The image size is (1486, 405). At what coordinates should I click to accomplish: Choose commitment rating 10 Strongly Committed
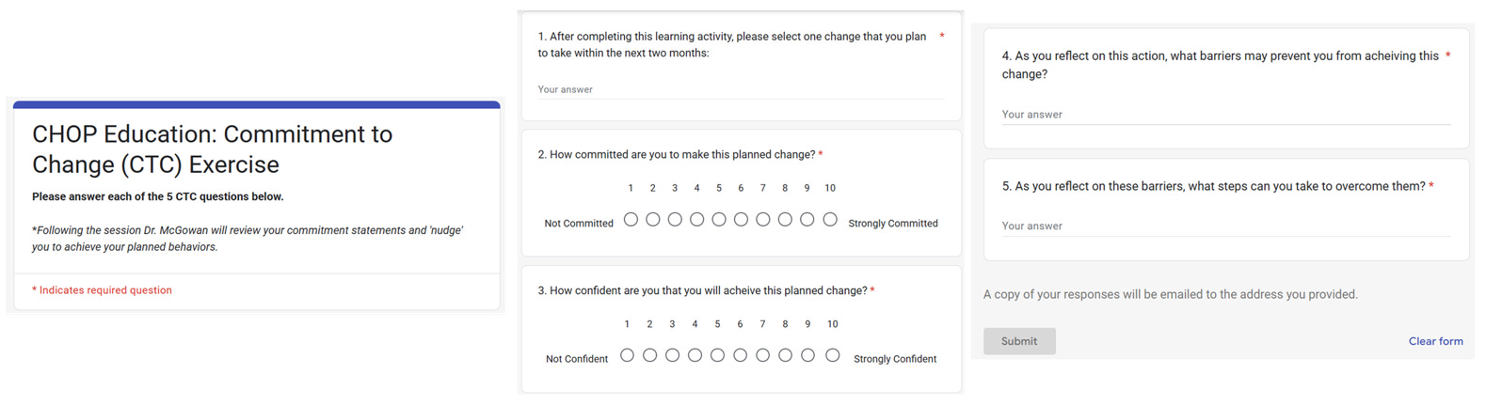pyautogui.click(x=830, y=220)
